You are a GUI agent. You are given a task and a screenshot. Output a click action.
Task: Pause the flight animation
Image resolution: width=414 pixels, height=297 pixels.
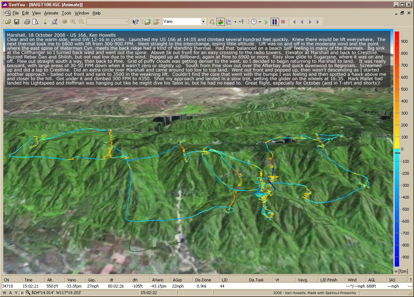[x=275, y=22]
